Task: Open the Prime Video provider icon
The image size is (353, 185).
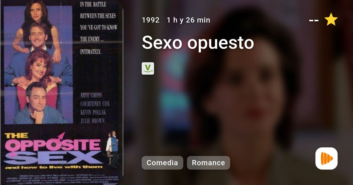Action: tap(148, 68)
